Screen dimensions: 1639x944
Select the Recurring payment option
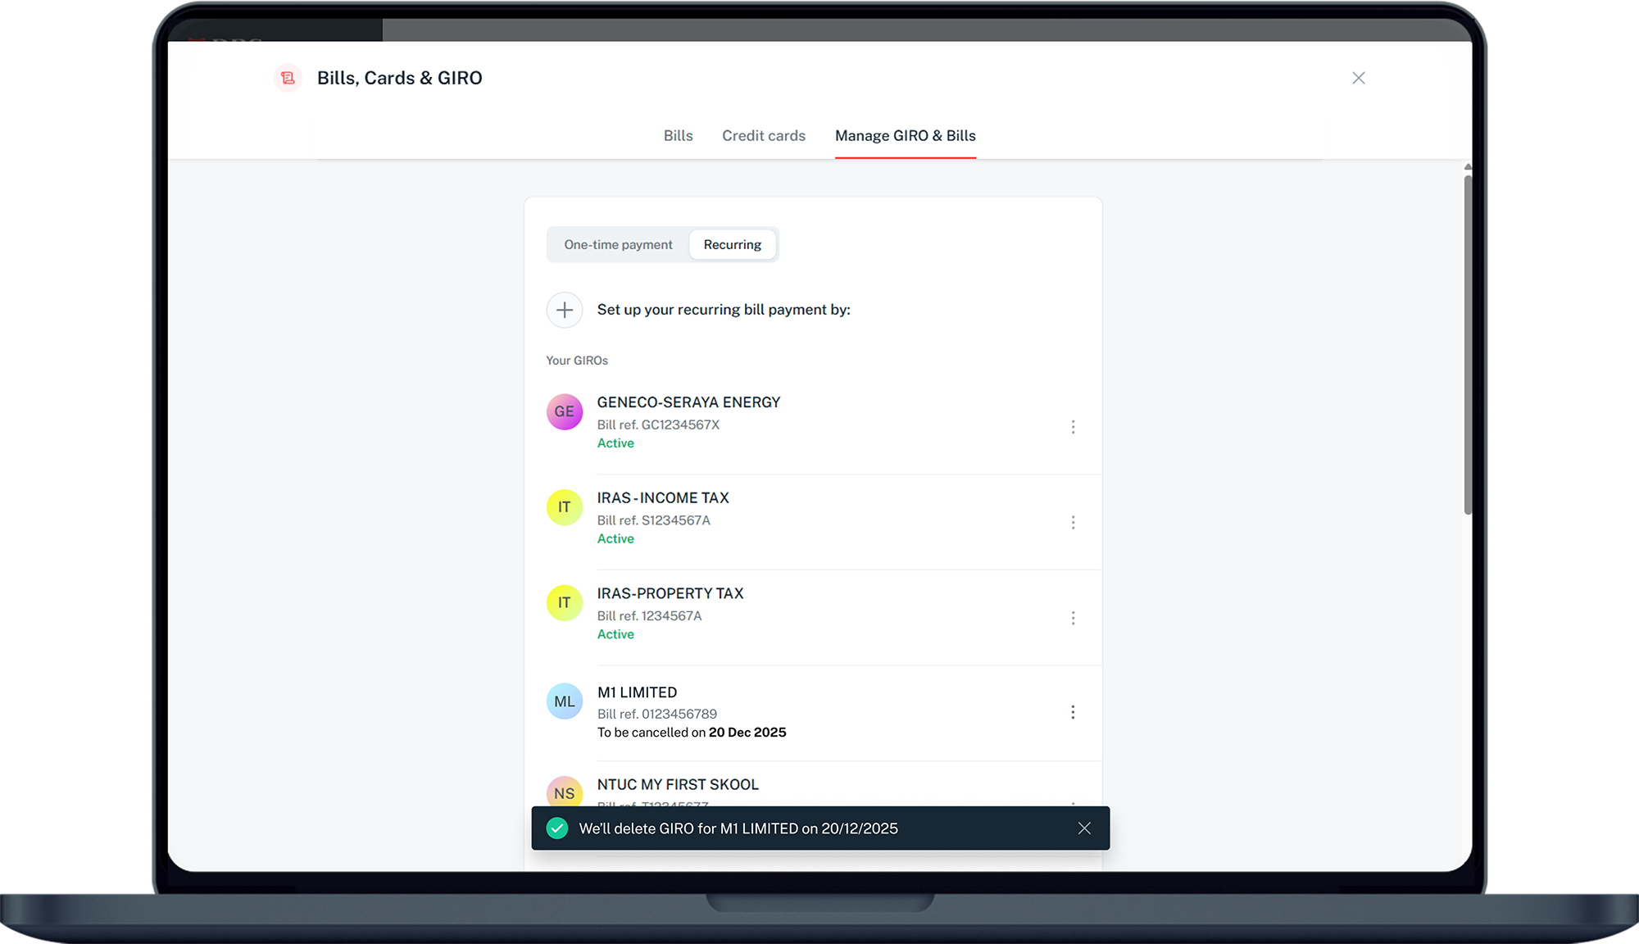pyautogui.click(x=733, y=245)
